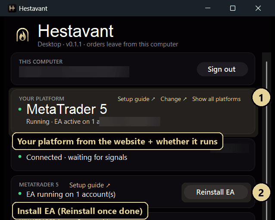Select the MetaTrader 5 platform heading
Image resolution: width=275 pixels, height=220 pixels.
click(67, 109)
